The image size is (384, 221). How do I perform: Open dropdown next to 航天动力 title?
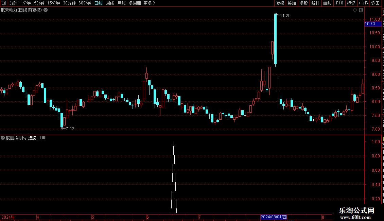tap(46, 10)
